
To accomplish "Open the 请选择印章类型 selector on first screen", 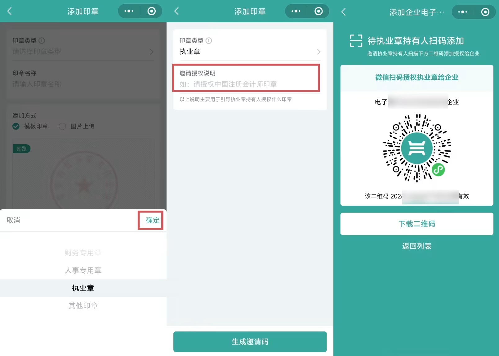I will coord(83,52).
